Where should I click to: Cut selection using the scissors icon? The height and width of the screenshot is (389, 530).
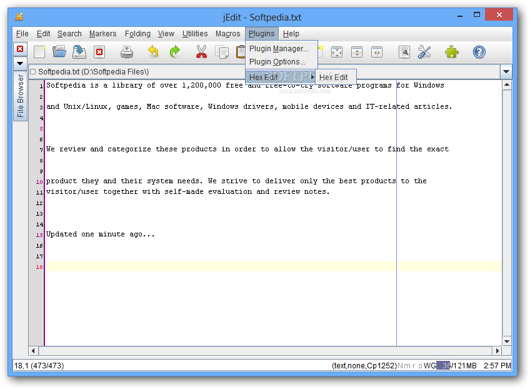tap(201, 52)
